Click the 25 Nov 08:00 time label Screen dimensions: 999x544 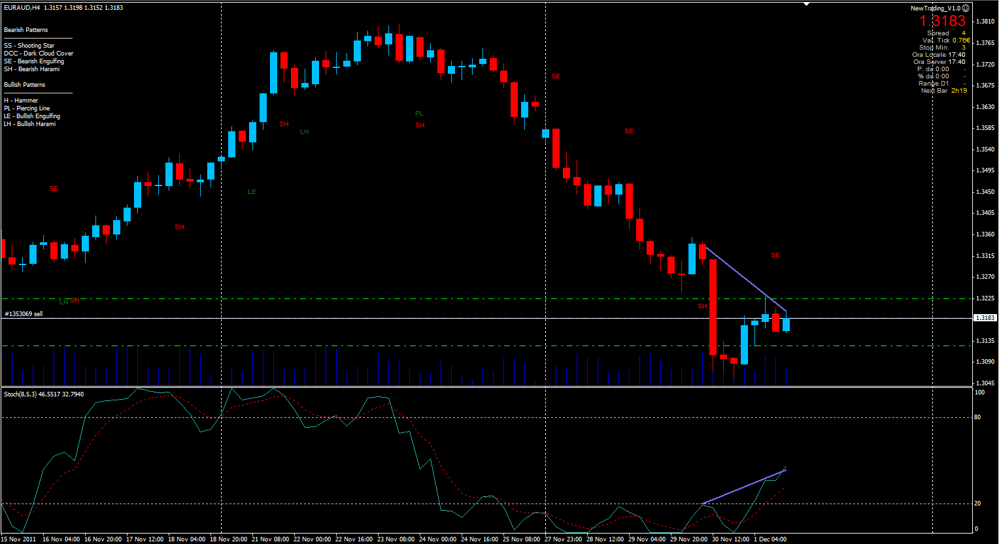coord(521,539)
